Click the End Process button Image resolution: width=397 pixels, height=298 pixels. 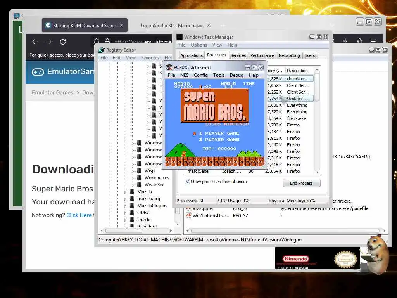[x=301, y=183]
